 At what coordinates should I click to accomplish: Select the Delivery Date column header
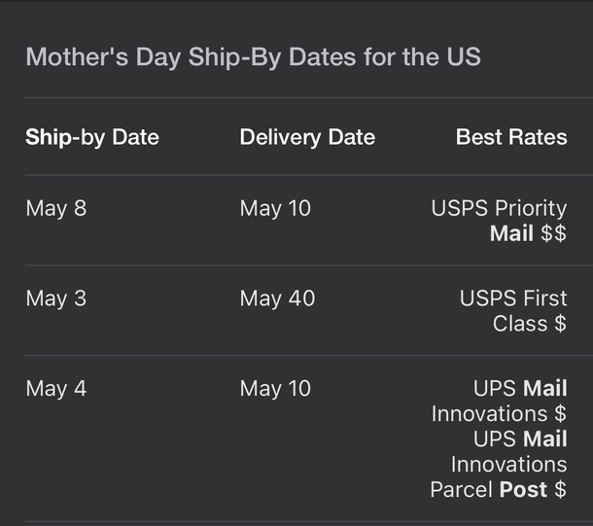(307, 137)
